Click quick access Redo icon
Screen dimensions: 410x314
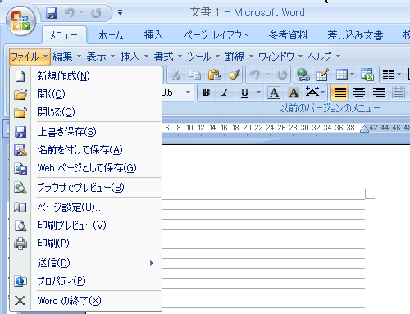click(x=96, y=13)
